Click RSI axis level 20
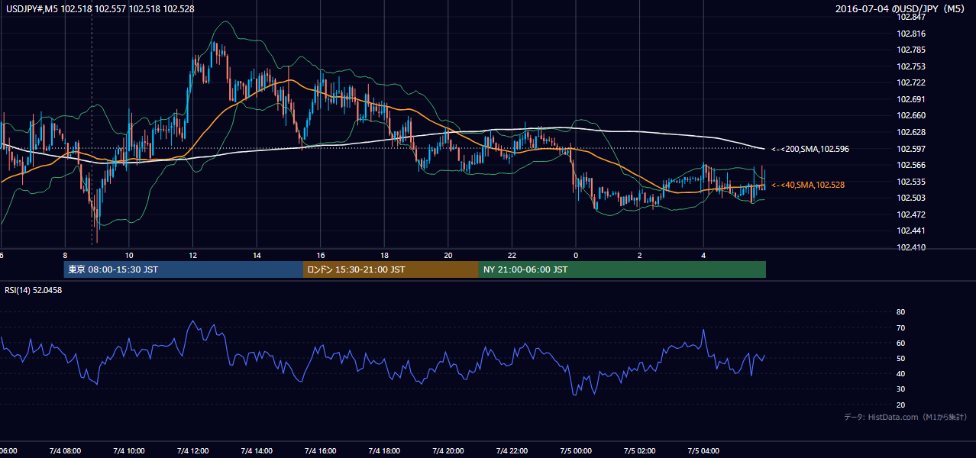This screenshot has height=458, width=976. pyautogui.click(x=900, y=405)
